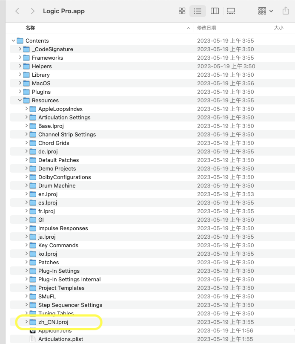Viewport: 295px width, 344px height.
Task: Sort by the 大小 column header
Action: pos(278,28)
